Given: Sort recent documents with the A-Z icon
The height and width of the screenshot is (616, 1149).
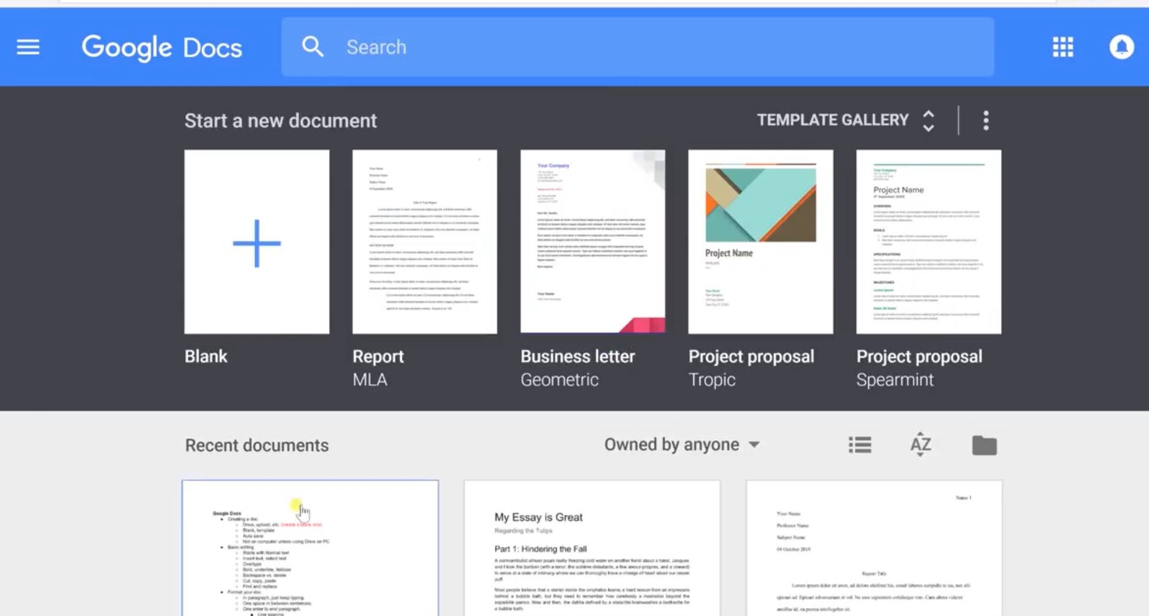Looking at the screenshot, I should 919,444.
